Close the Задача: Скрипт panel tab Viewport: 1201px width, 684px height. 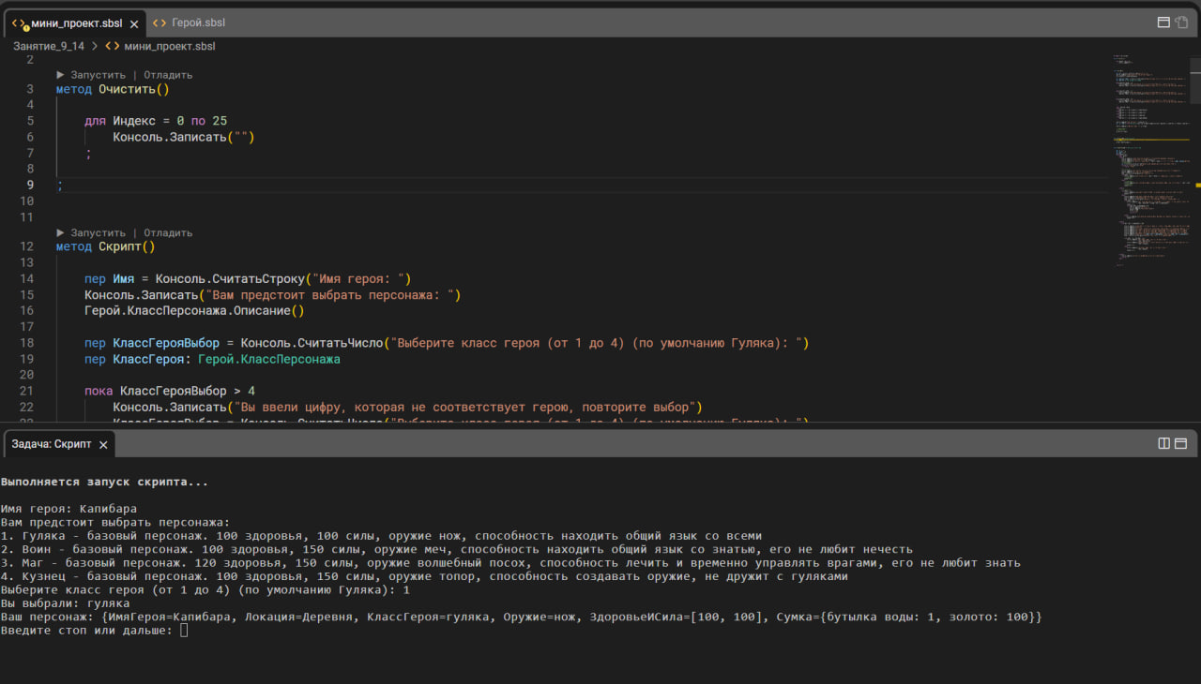[x=104, y=444]
